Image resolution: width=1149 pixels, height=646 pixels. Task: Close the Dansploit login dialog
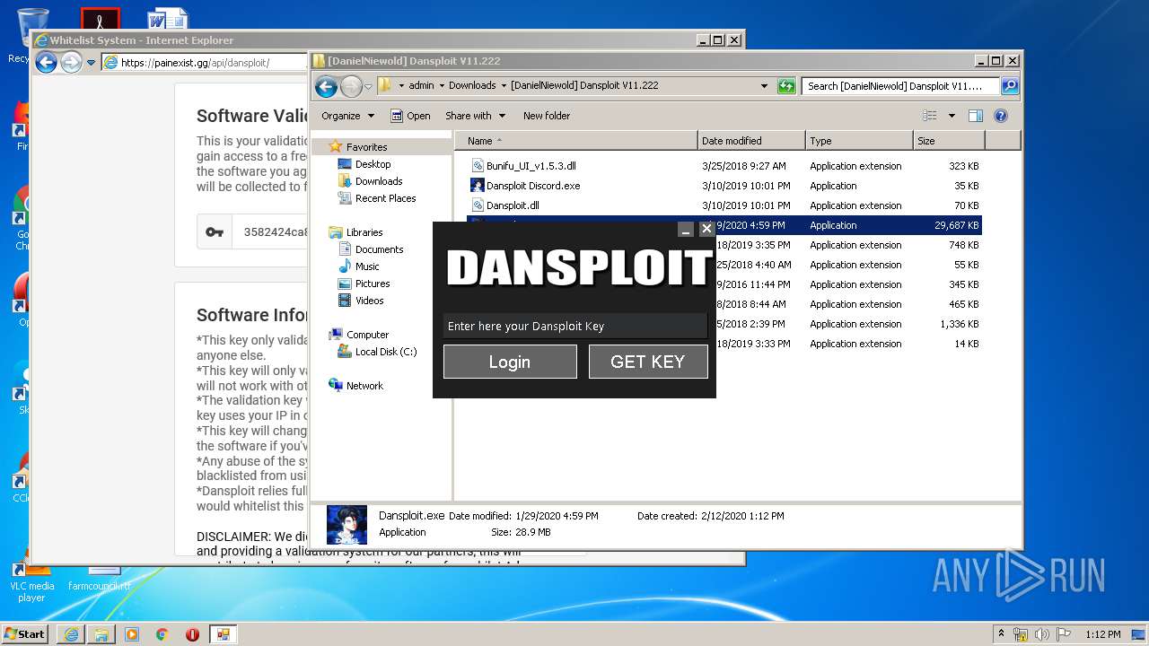[x=706, y=229]
